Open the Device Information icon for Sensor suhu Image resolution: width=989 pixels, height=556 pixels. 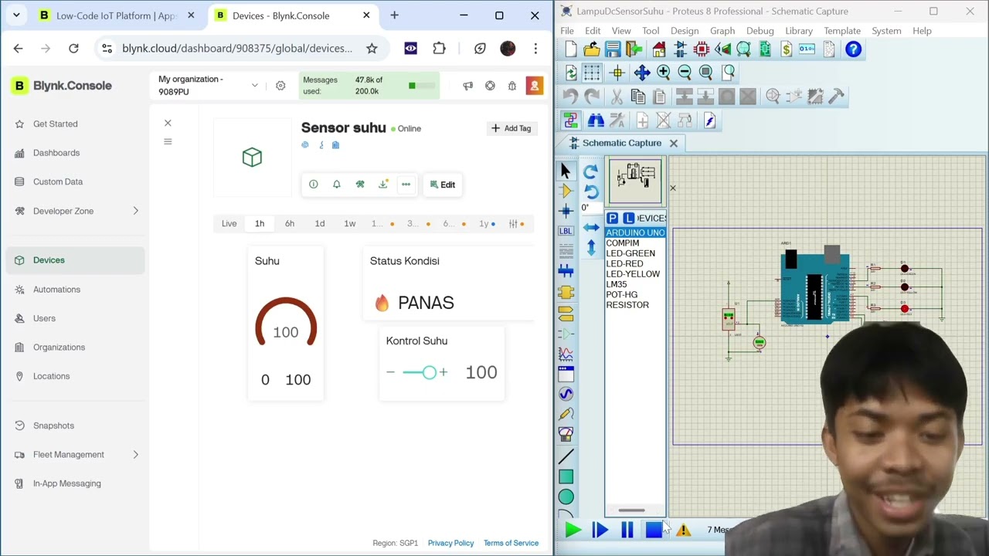[x=313, y=185]
